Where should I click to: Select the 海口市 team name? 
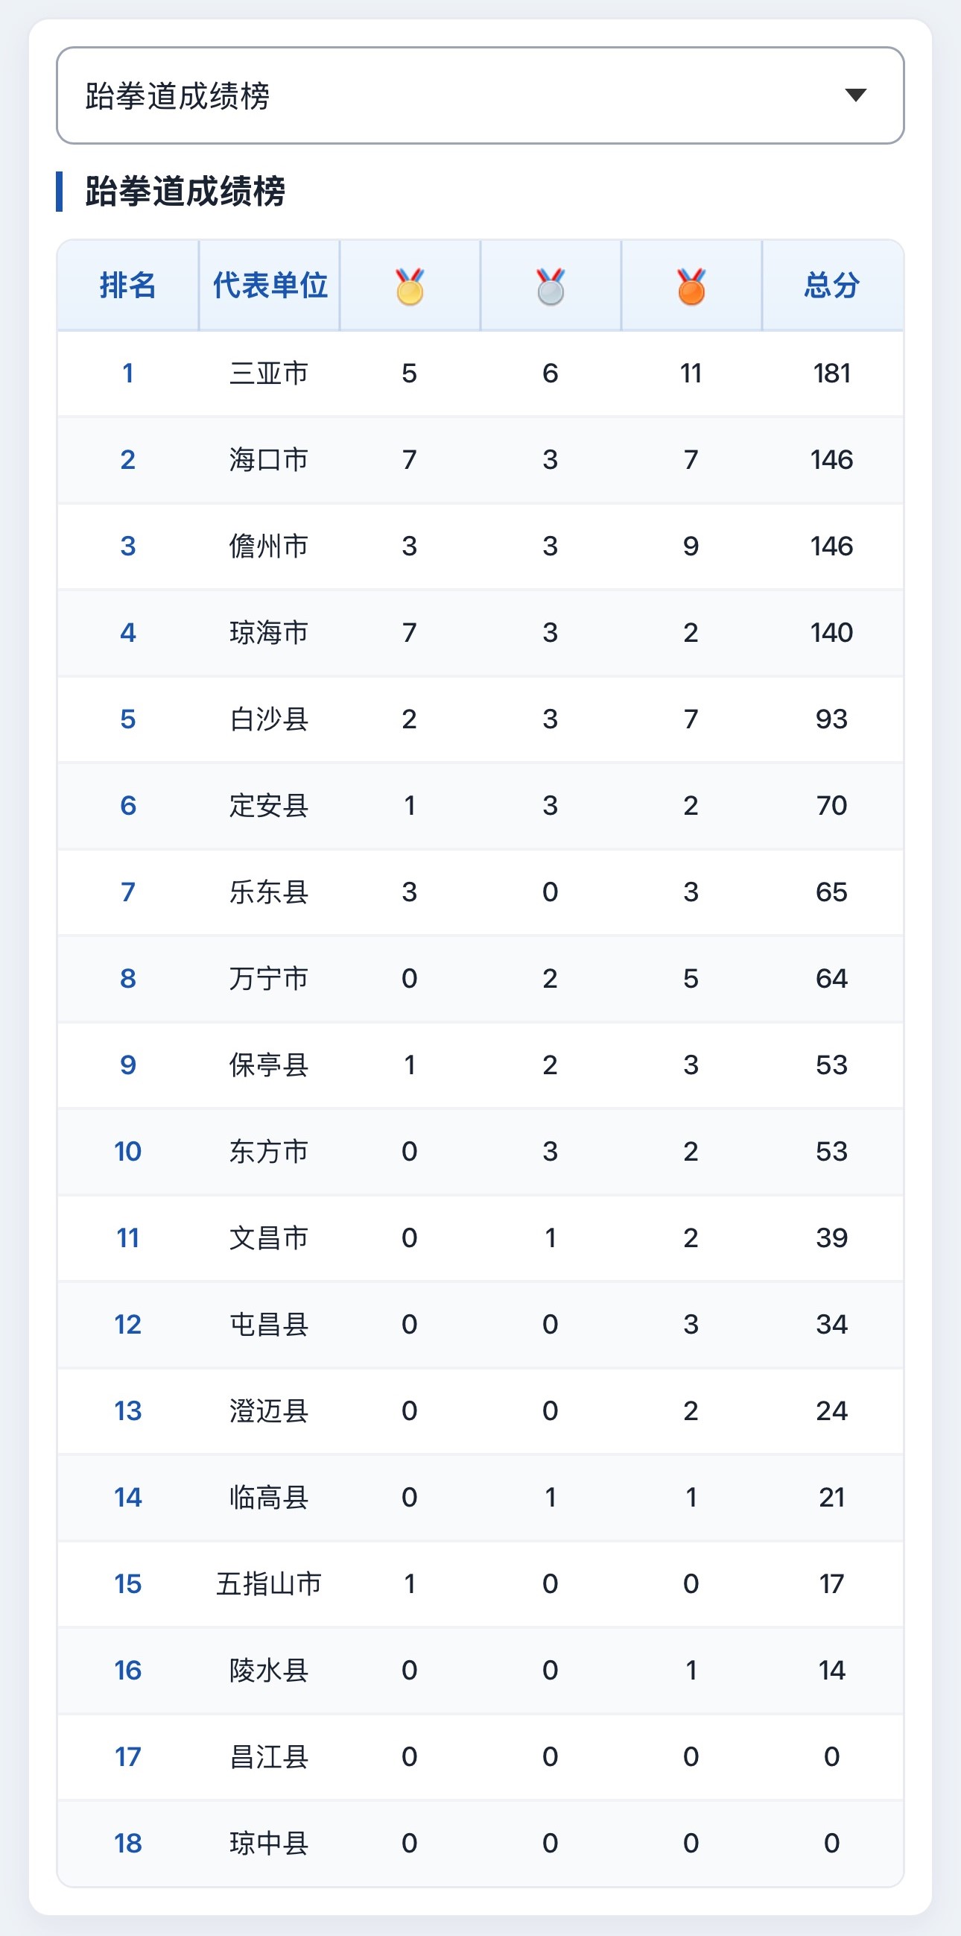(269, 460)
